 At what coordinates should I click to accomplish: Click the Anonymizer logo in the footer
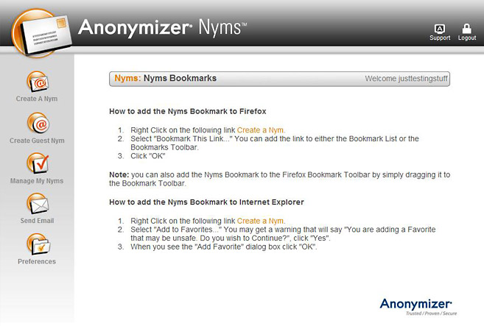pyautogui.click(x=415, y=305)
